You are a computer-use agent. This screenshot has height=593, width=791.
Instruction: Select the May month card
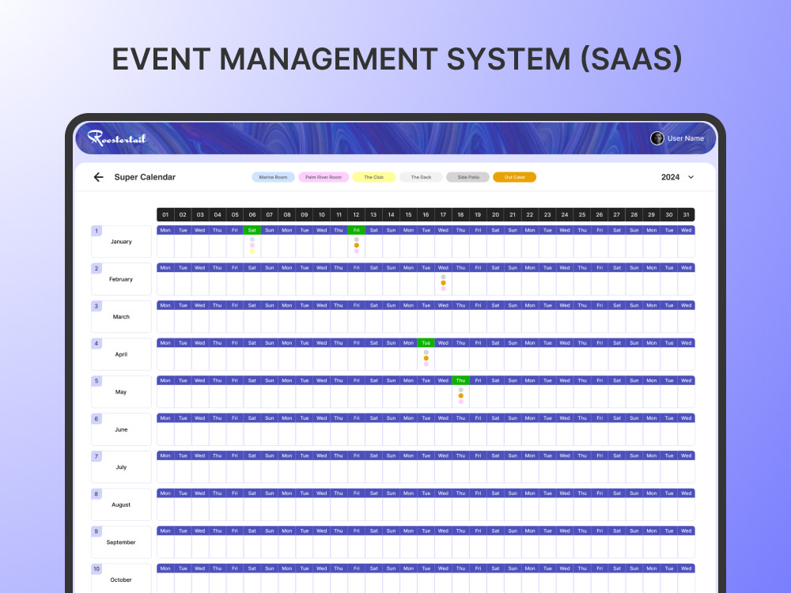pyautogui.click(x=121, y=392)
